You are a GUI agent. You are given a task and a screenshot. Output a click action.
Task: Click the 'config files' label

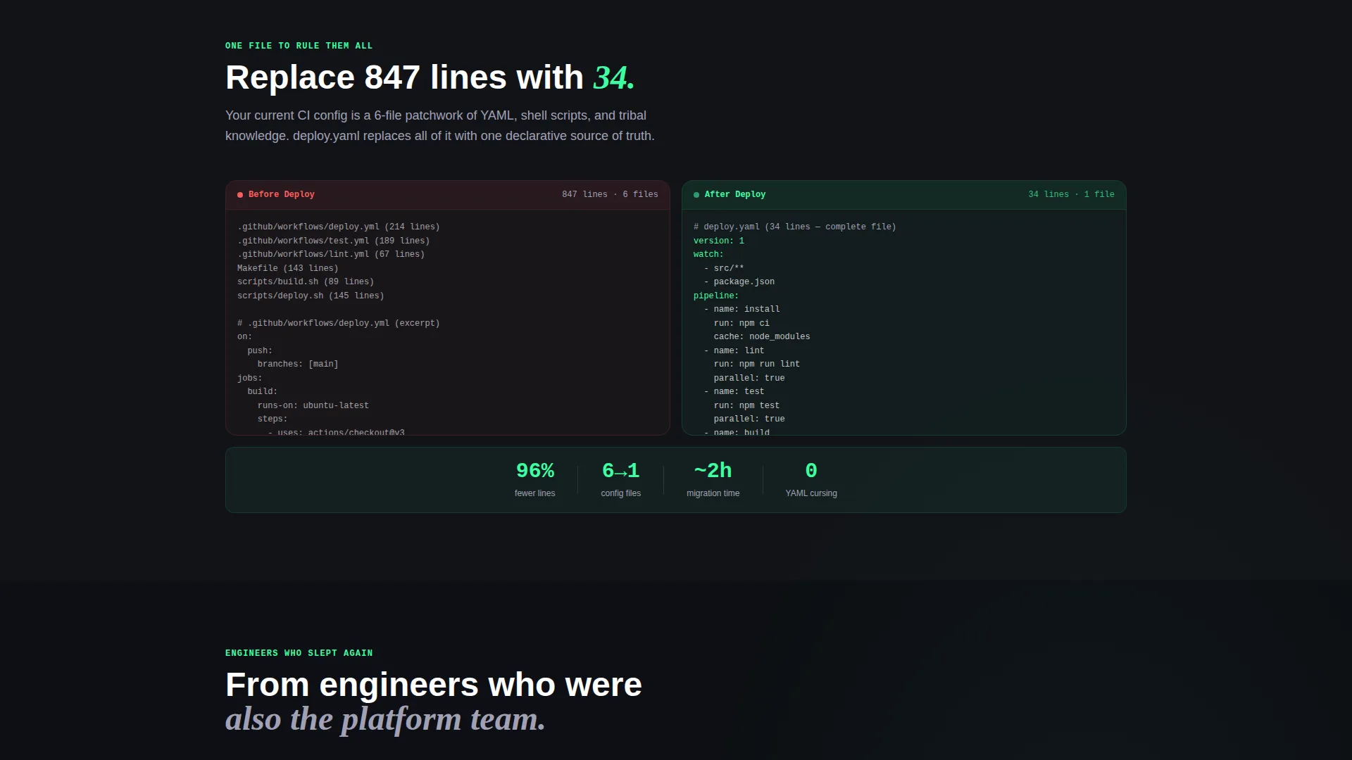tap(621, 493)
